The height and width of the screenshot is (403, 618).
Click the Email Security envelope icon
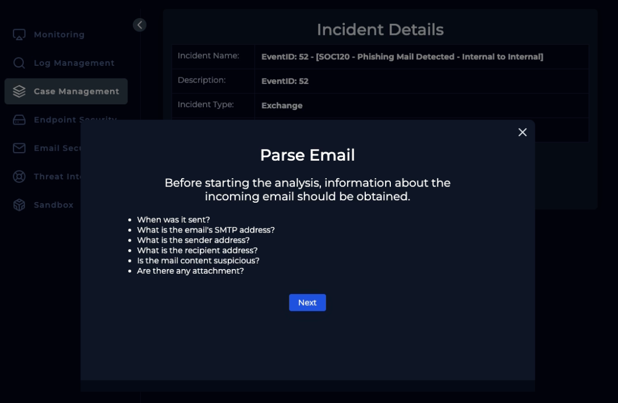19,148
